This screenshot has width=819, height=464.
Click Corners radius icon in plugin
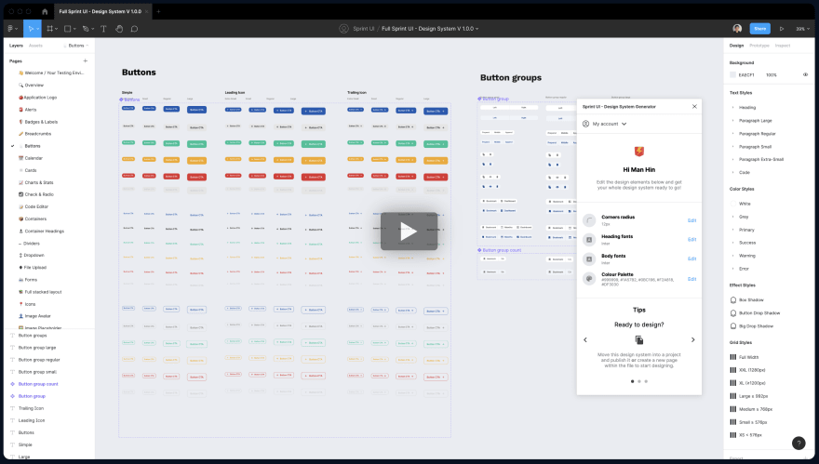pyautogui.click(x=589, y=220)
